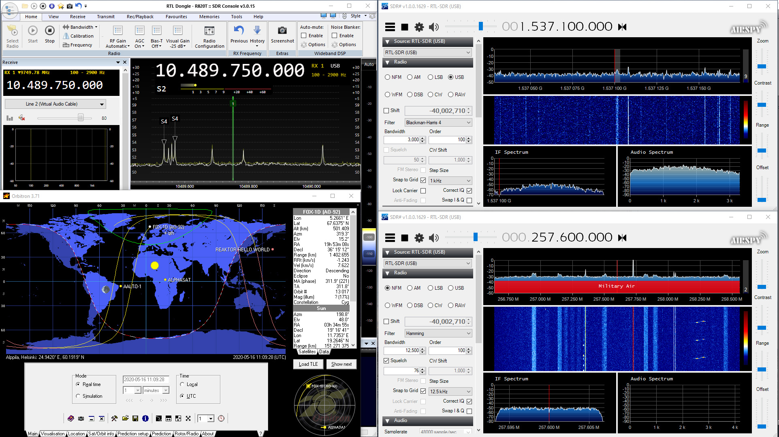Enable the Noise Blanker checkbox
This screenshot has height=437, width=779.
click(334, 36)
